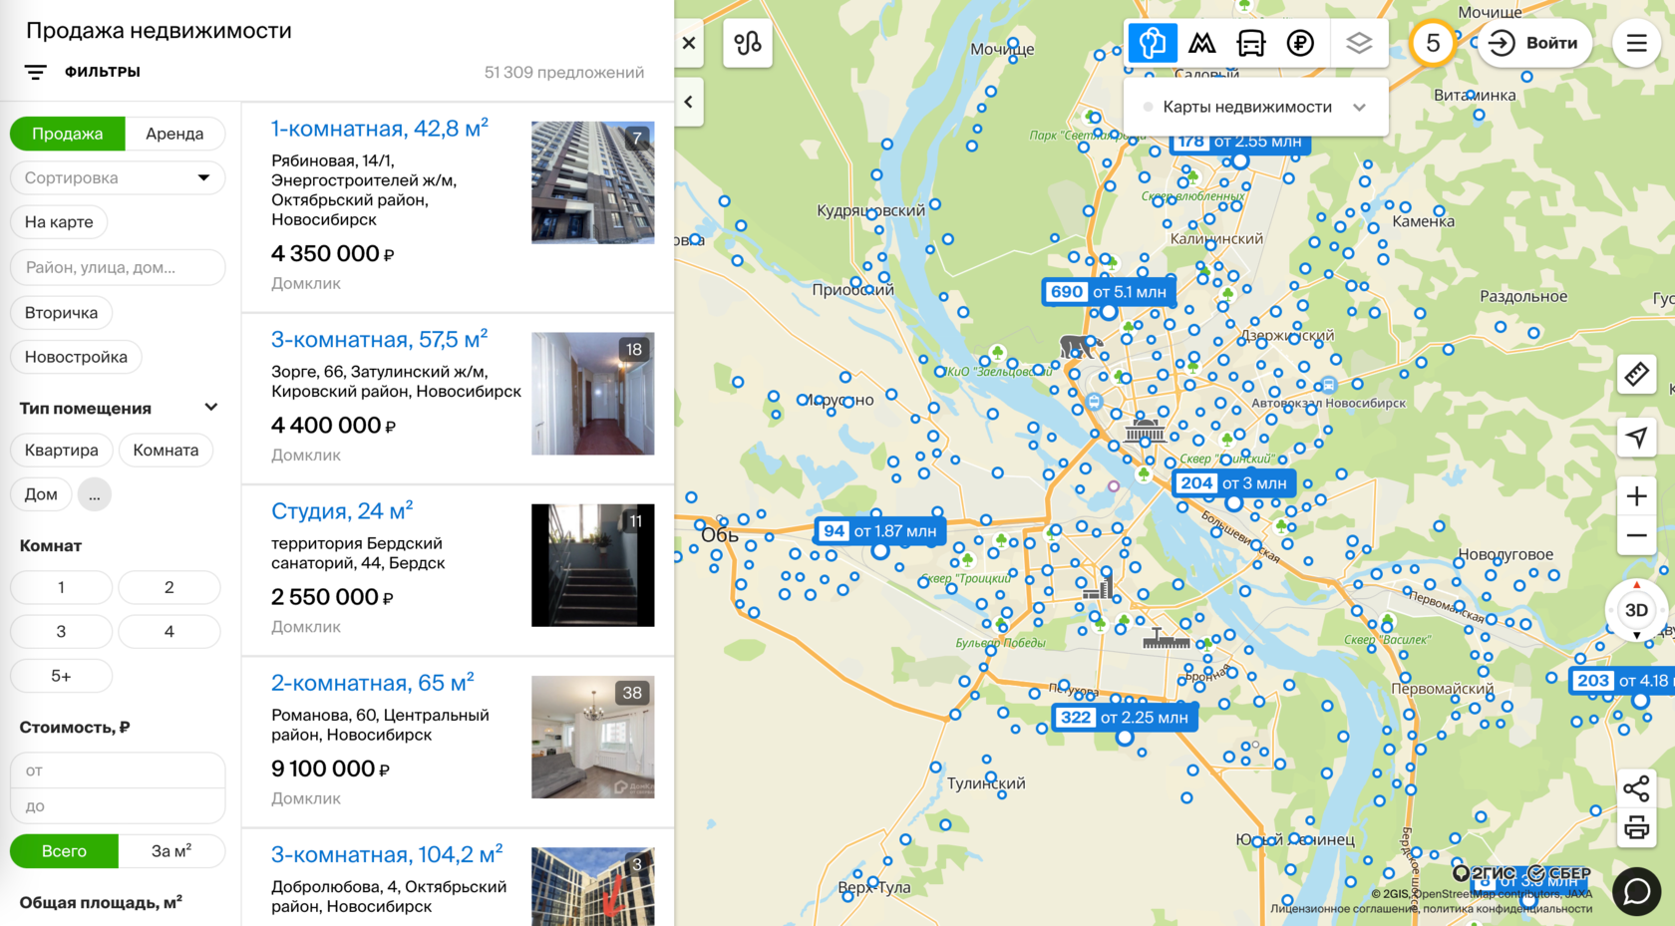Toggle the Новостройка filter chip
The height and width of the screenshot is (926, 1675).
pos(76,357)
